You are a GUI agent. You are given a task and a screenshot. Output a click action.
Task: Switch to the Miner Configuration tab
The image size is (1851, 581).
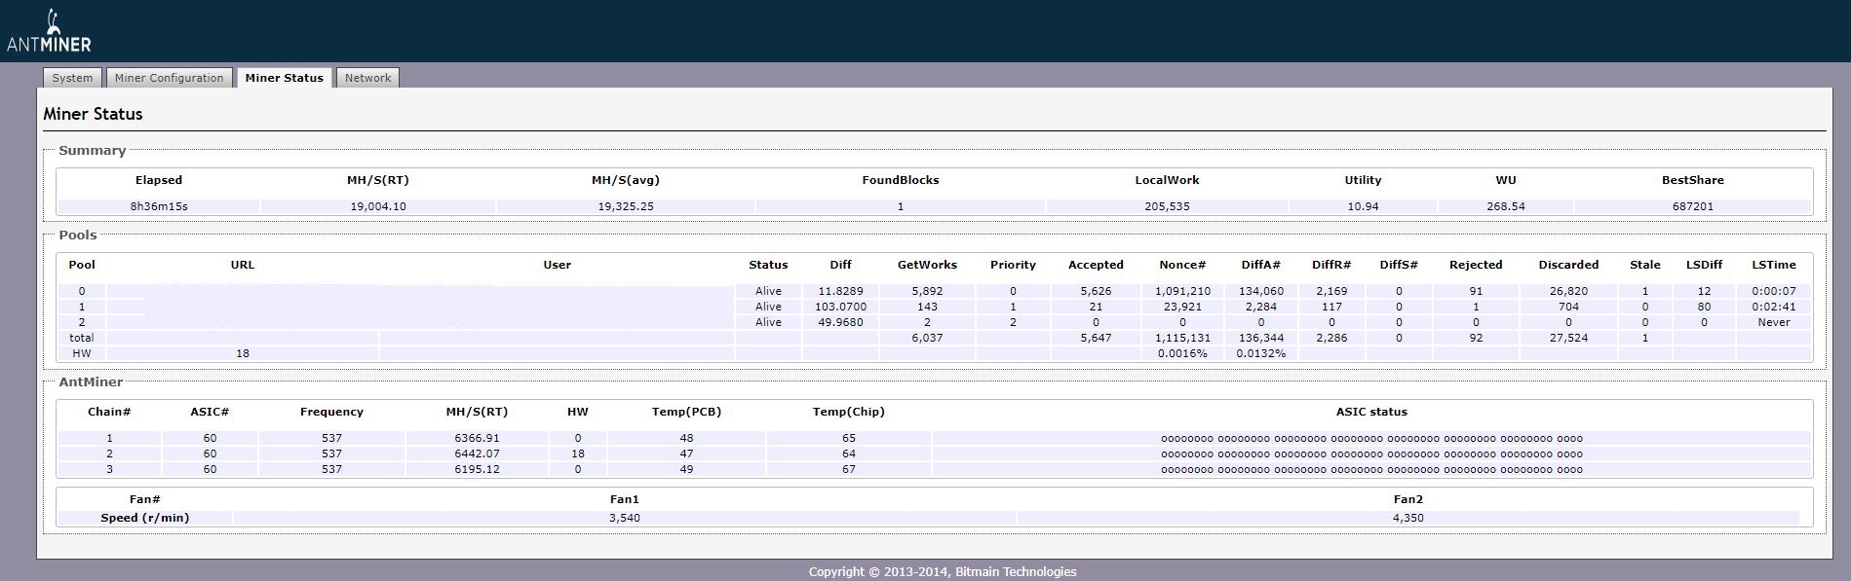click(x=169, y=78)
